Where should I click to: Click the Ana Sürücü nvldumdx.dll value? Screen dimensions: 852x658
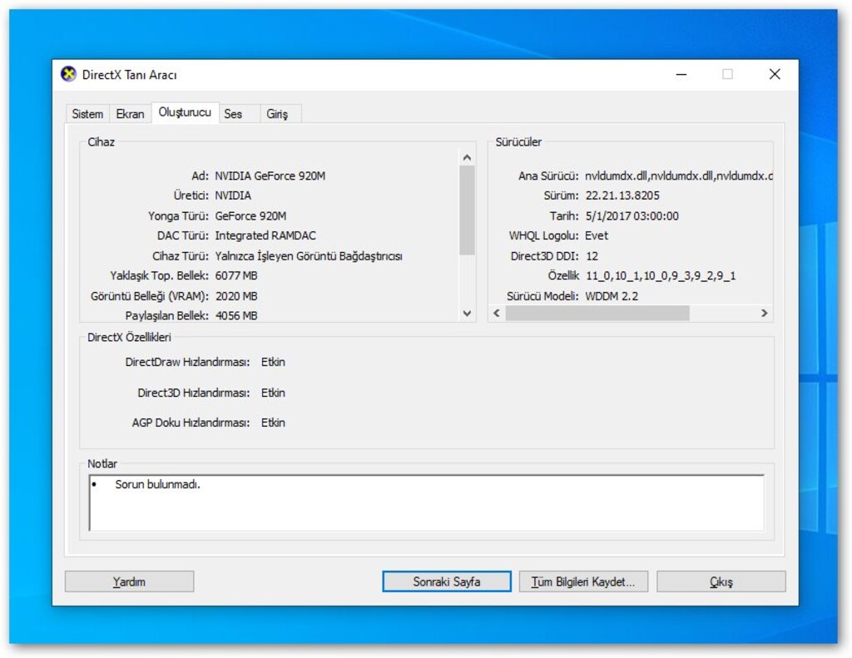coord(679,176)
